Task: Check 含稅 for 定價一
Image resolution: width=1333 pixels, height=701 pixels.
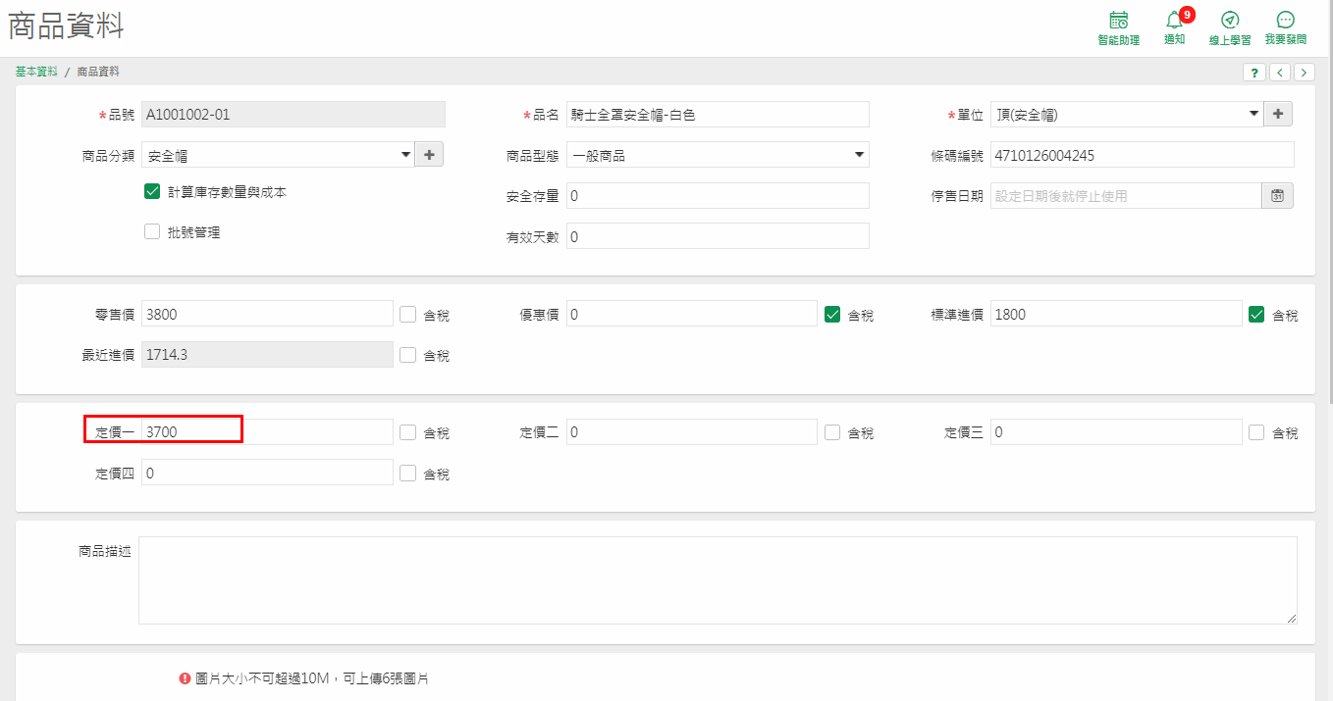Action: [x=408, y=432]
